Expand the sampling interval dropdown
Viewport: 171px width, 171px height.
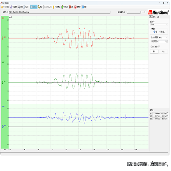click(163, 38)
